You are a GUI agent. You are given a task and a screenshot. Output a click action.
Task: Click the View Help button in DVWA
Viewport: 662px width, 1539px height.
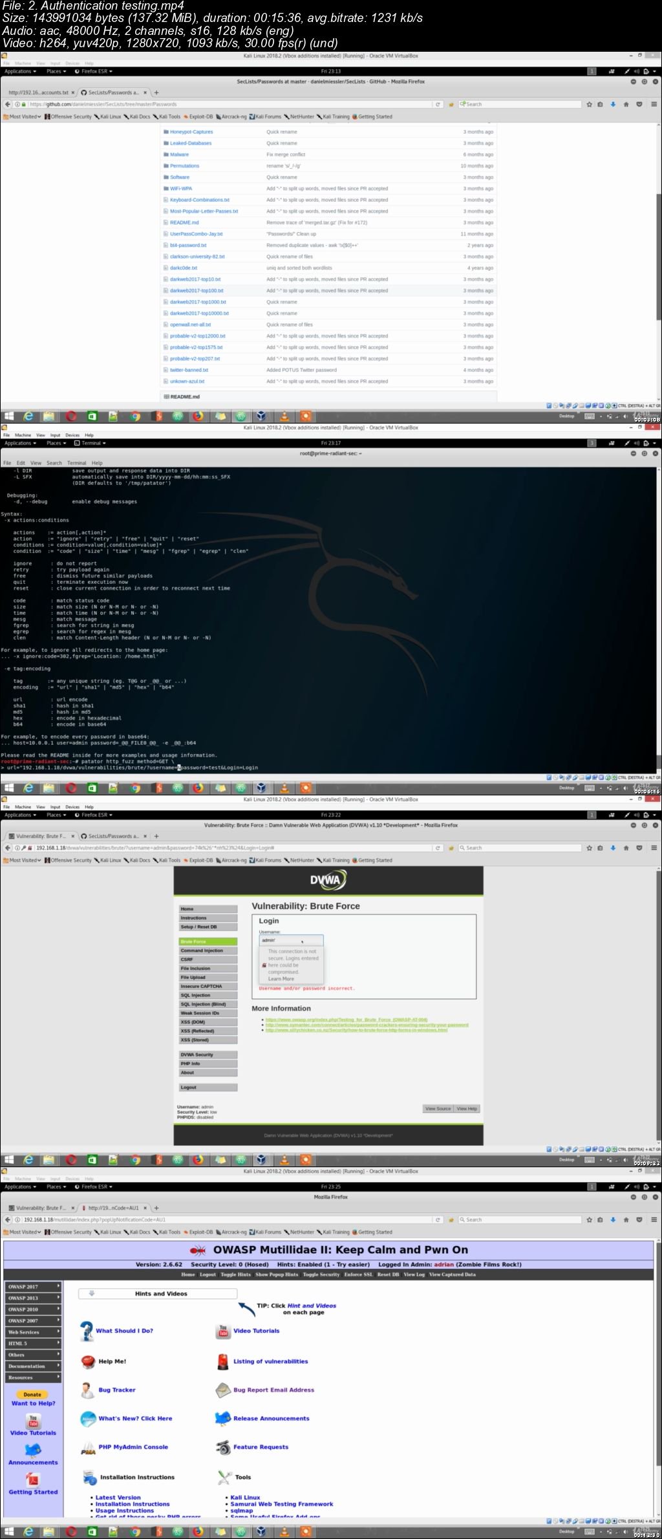467,1108
